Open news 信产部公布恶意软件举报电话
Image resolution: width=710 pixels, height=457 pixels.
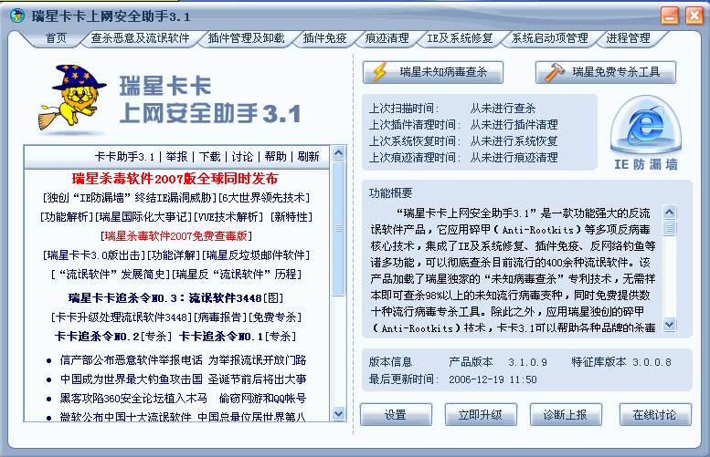coord(183,360)
